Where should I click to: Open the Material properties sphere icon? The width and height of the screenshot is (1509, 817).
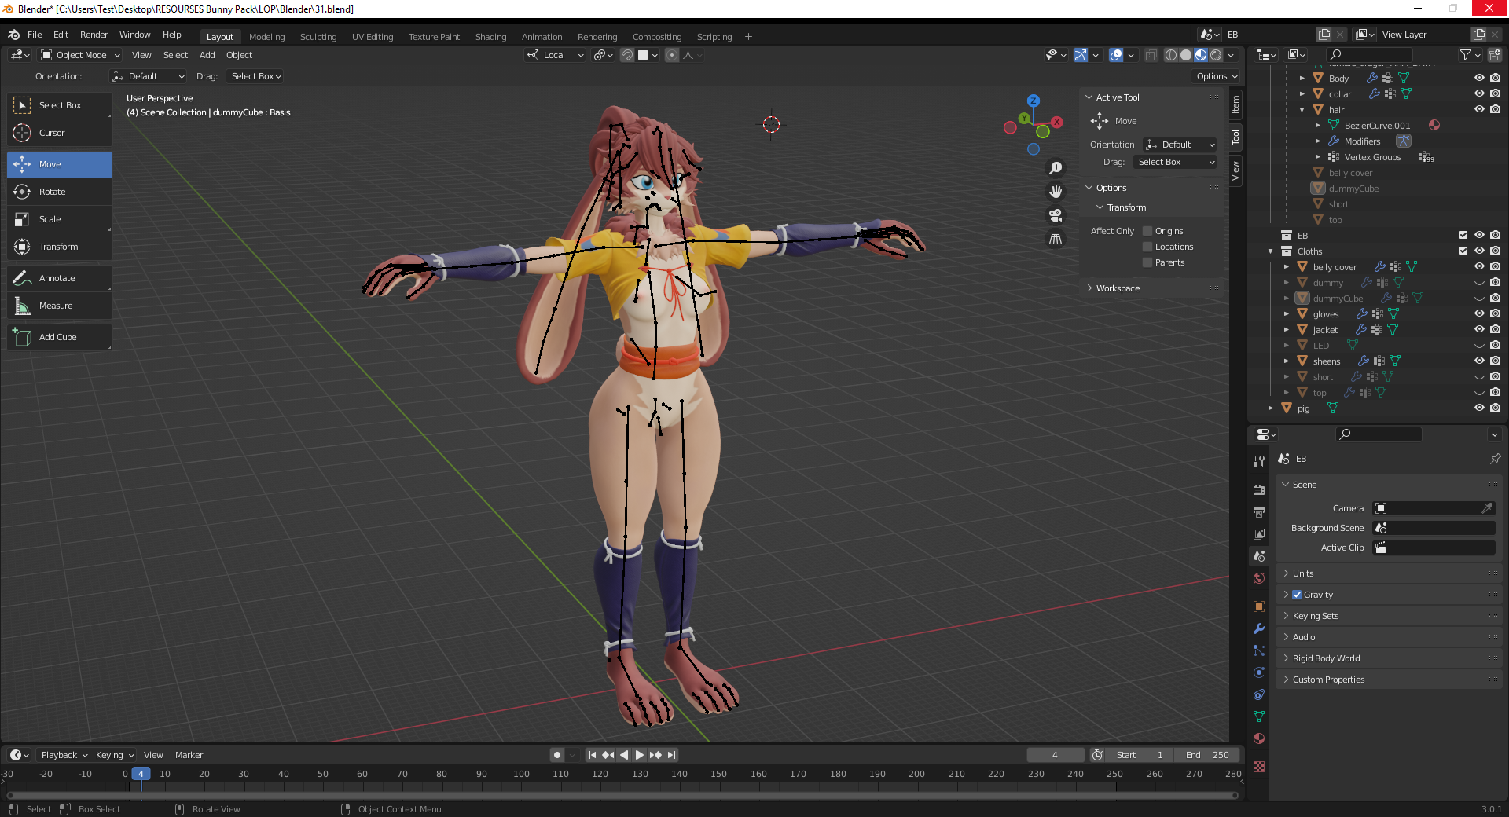[x=1259, y=738]
